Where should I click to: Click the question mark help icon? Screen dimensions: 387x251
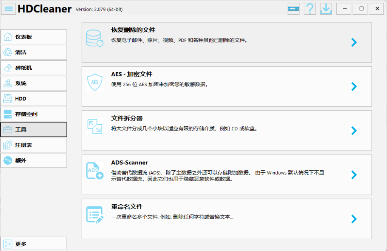(310, 9)
